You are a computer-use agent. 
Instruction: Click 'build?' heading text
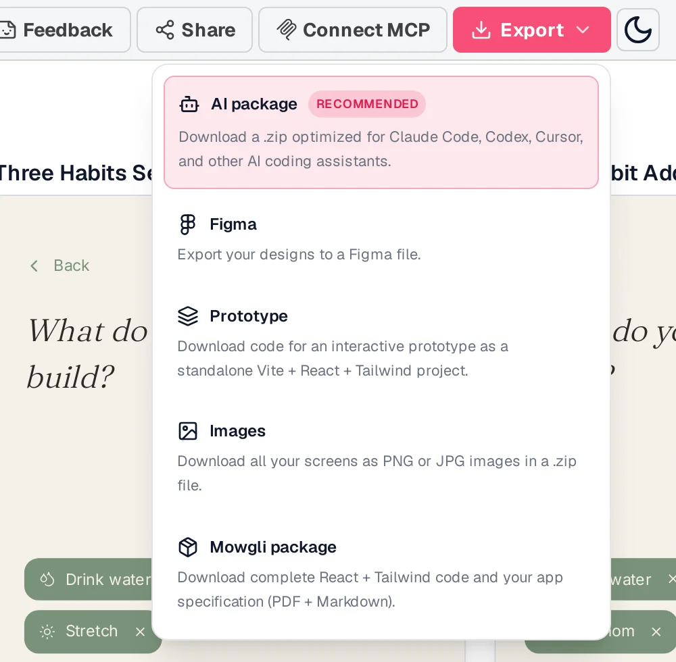[x=71, y=378]
